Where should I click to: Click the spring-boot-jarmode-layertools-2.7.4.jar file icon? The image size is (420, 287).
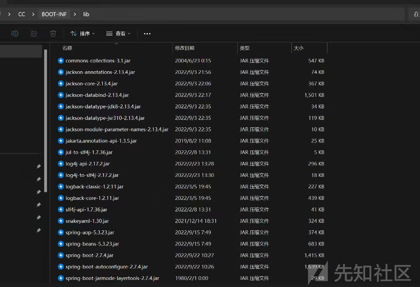(61, 278)
